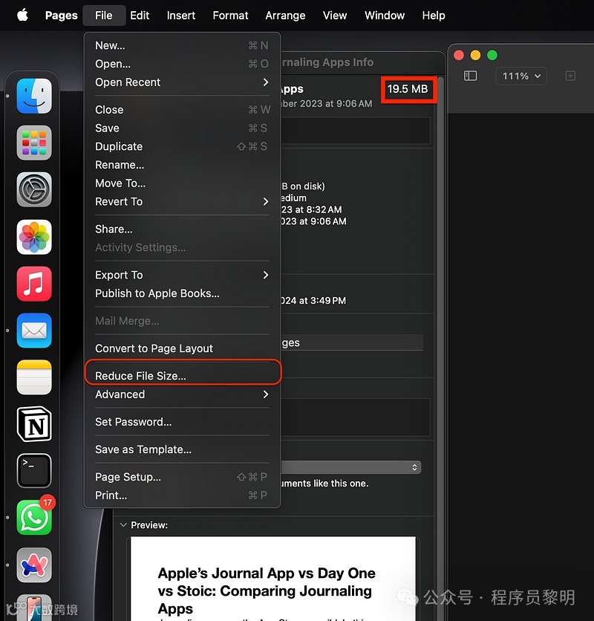The width and height of the screenshot is (594, 621).
Task: Open the Help menu
Action: (x=434, y=16)
